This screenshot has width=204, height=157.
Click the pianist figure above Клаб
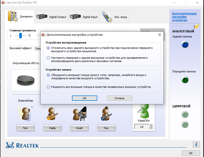(x=80, y=114)
